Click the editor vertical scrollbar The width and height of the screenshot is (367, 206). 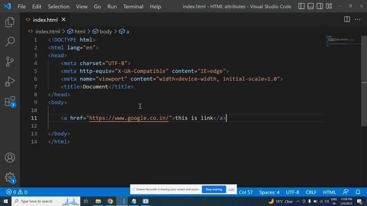tap(364, 81)
